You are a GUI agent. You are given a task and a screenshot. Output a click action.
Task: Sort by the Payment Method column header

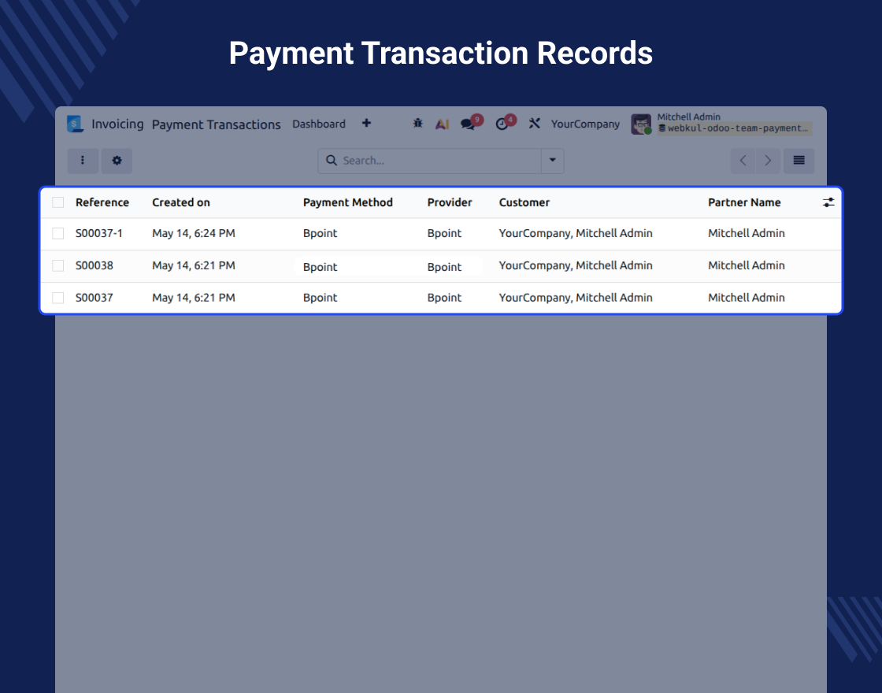347,202
